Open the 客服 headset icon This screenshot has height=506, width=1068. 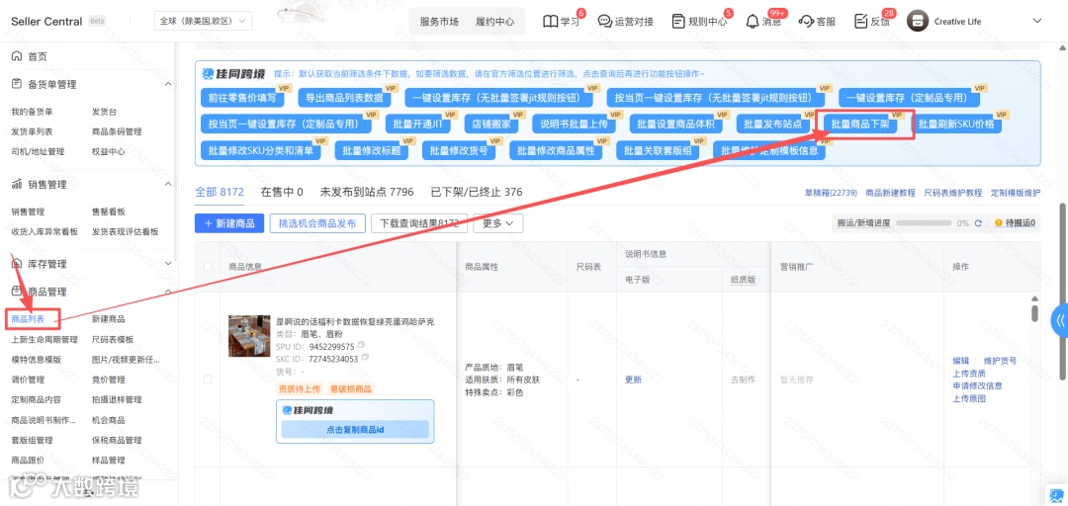tap(807, 21)
